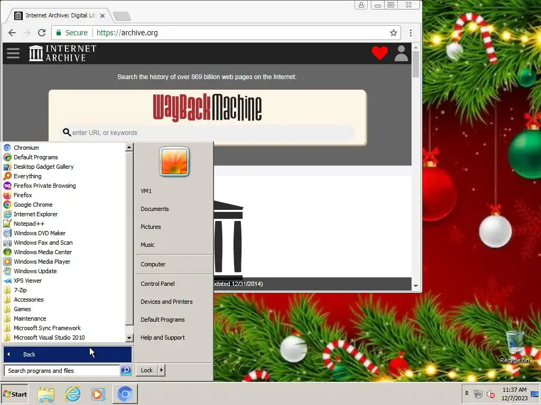Screen dimensions: 541x405
Task: Go back in the browser
Action: 12,33
